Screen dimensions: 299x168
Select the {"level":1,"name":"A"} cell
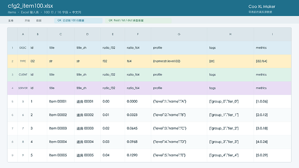point(179,101)
